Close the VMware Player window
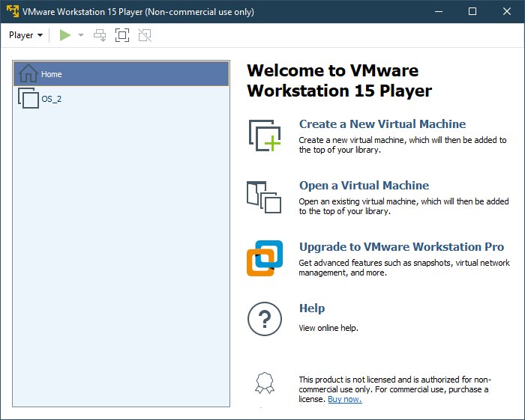The image size is (525, 420). [507, 11]
